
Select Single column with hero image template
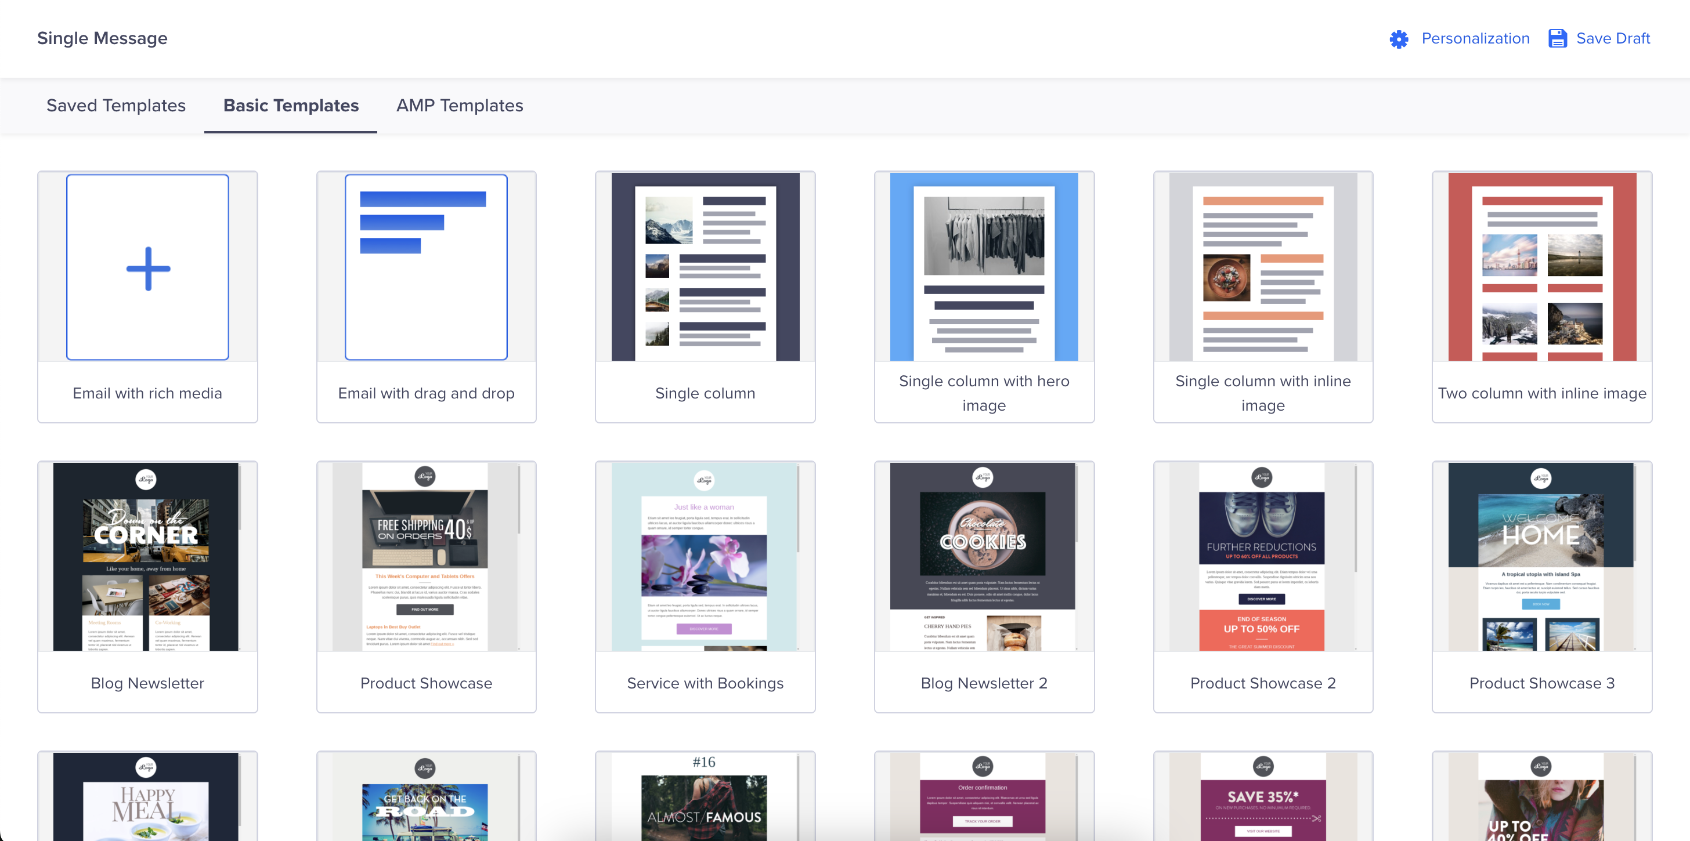[984, 267]
